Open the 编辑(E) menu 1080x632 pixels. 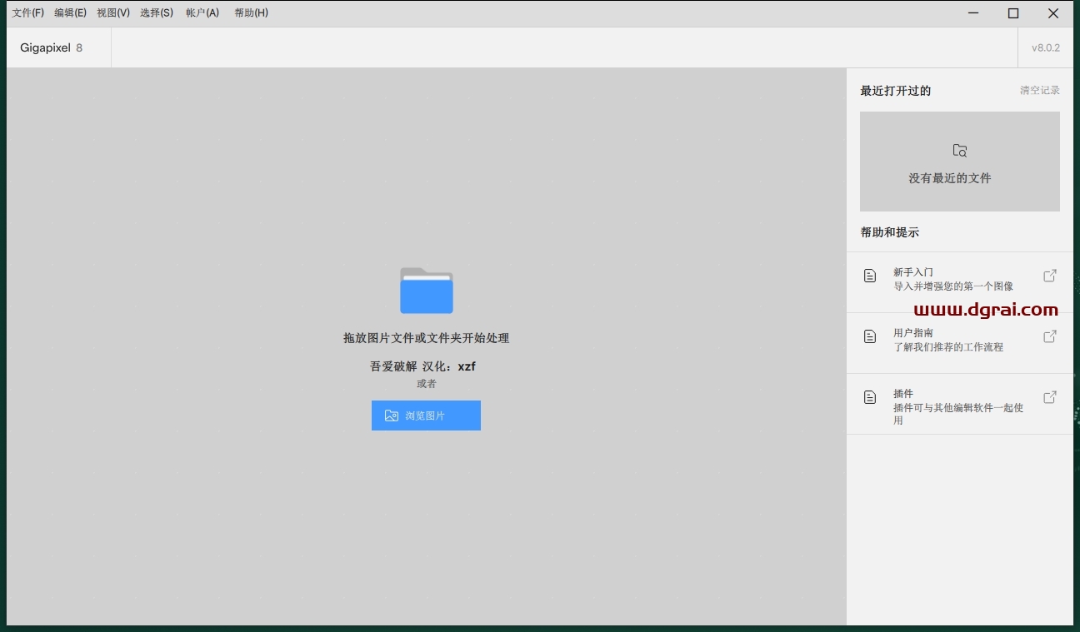70,13
